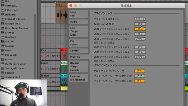Toggle VST3 plug-in system folder off switch
The width and height of the screenshot is (188, 106).
tap(140, 47)
